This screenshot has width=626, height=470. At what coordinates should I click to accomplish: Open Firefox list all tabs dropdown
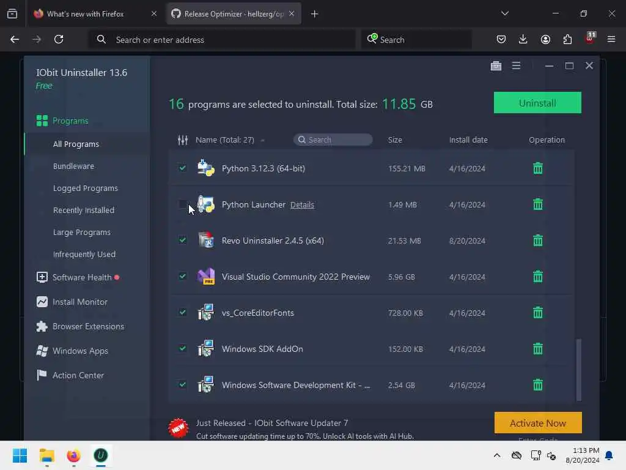[504, 13]
